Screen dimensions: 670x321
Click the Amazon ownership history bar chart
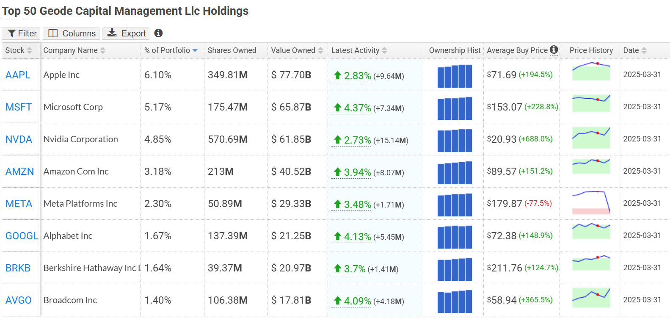[455, 173]
